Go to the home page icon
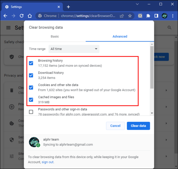The width and height of the screenshot is (178, 169). (30, 16)
